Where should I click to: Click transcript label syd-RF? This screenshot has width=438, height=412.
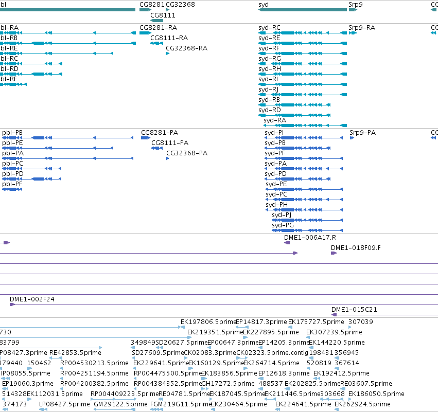pos(269,48)
